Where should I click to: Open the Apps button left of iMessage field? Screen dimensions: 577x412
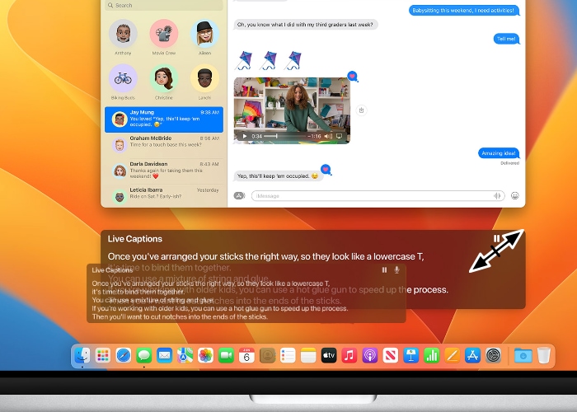coord(239,195)
